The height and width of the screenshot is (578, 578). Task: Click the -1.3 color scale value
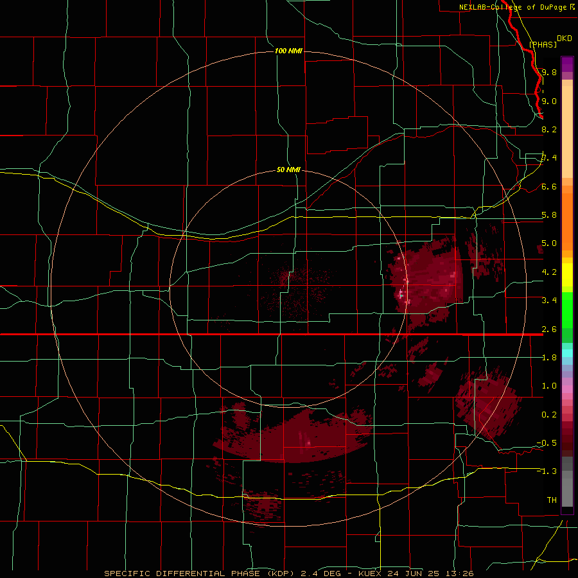point(547,471)
